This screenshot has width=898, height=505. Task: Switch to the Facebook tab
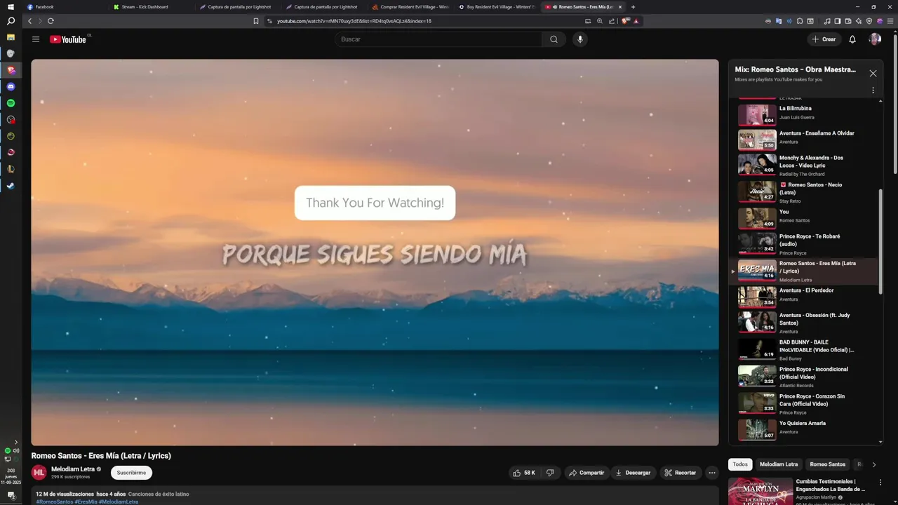[65, 7]
